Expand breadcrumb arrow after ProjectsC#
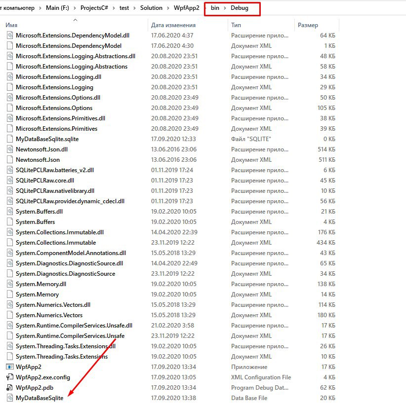The width and height of the screenshot is (406, 404). coord(114,8)
